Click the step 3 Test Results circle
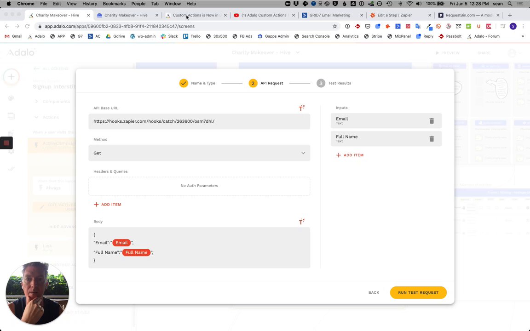This screenshot has height=331, width=530. point(321,83)
